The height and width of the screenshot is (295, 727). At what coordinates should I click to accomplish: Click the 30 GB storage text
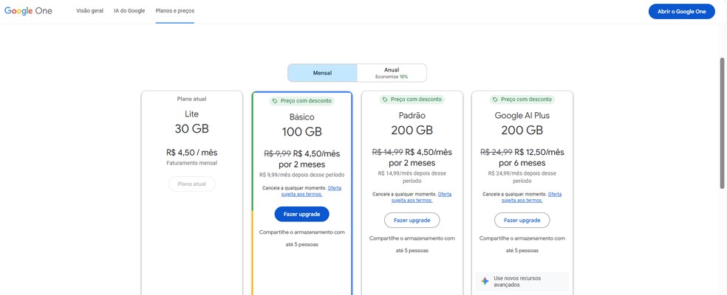click(x=192, y=129)
